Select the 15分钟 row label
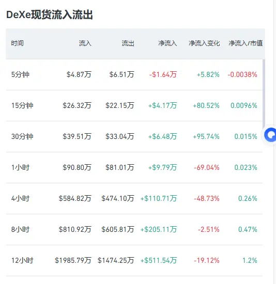Screen dimensions: 276x284 [x=22, y=105]
